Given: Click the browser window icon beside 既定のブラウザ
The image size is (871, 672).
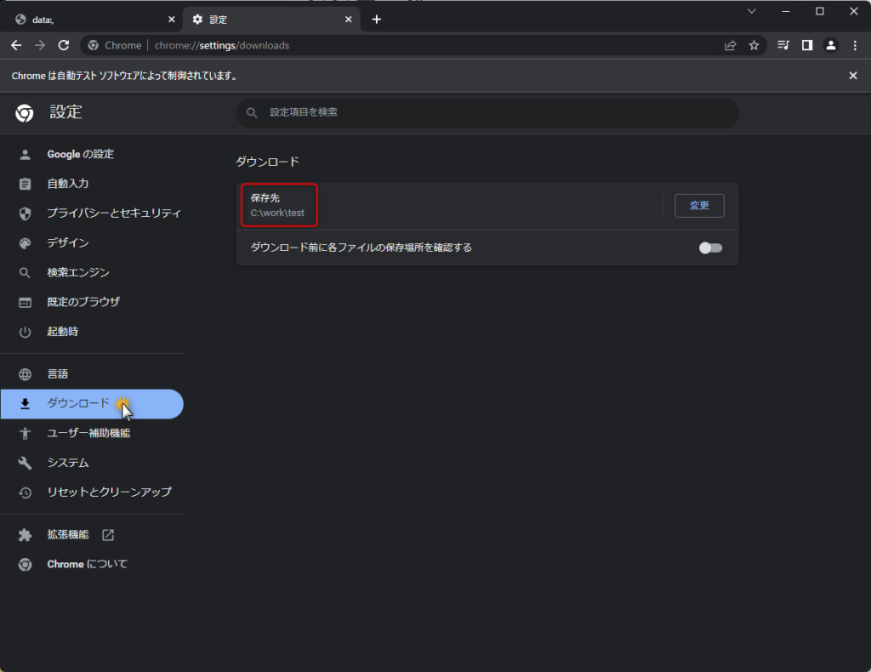Looking at the screenshot, I should point(25,303).
